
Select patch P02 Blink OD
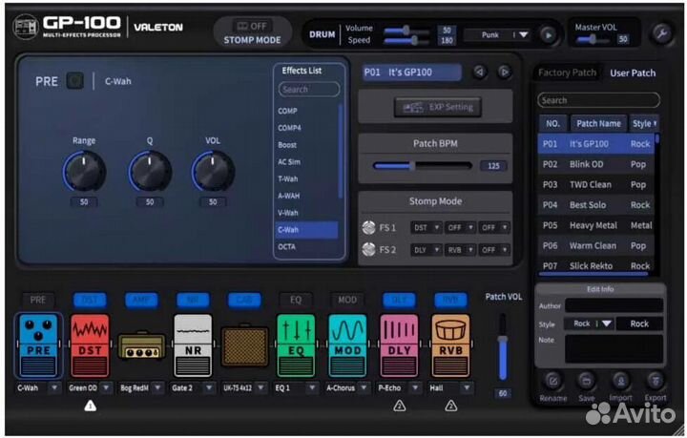pos(595,164)
